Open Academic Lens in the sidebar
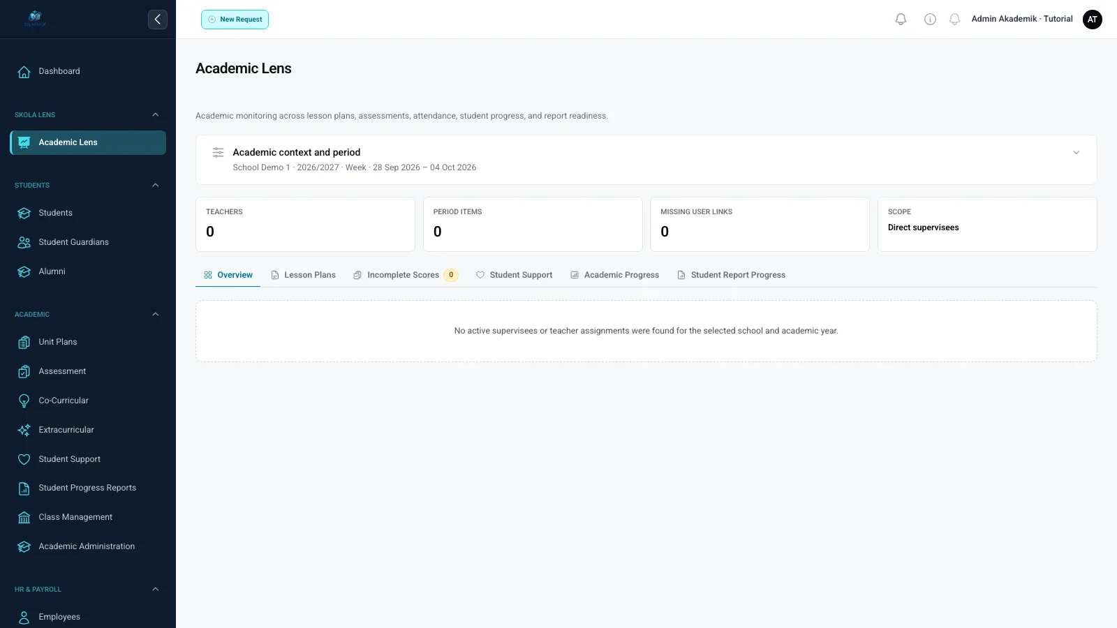The height and width of the screenshot is (628, 1117). (88, 142)
